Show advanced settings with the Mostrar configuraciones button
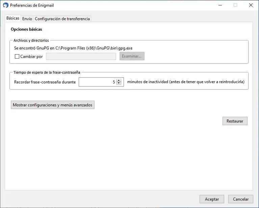The width and height of the screenshot is (259, 208). (x=52, y=105)
